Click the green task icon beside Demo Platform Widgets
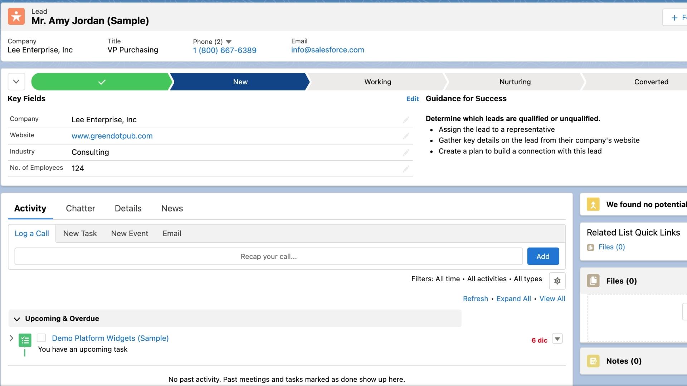The width and height of the screenshot is (687, 386). (x=25, y=340)
